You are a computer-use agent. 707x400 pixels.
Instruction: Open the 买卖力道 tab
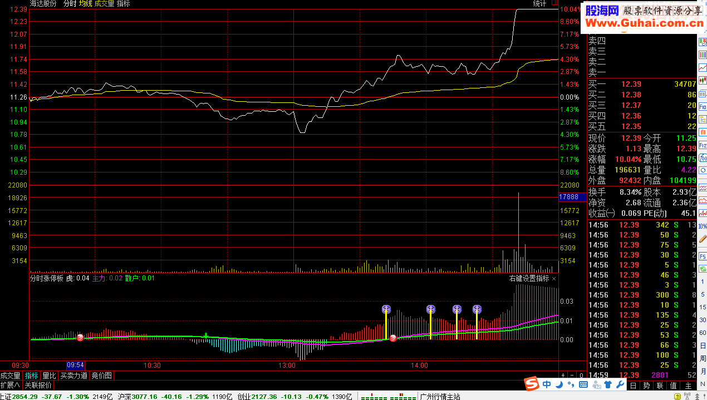tap(73, 376)
